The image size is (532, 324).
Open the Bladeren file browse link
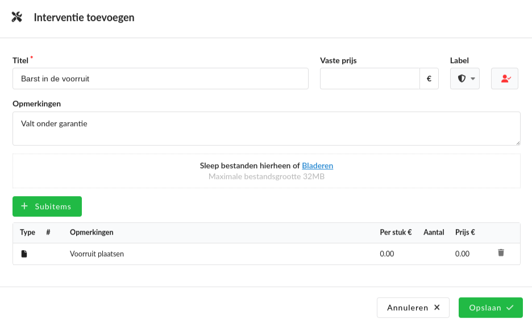(318, 165)
